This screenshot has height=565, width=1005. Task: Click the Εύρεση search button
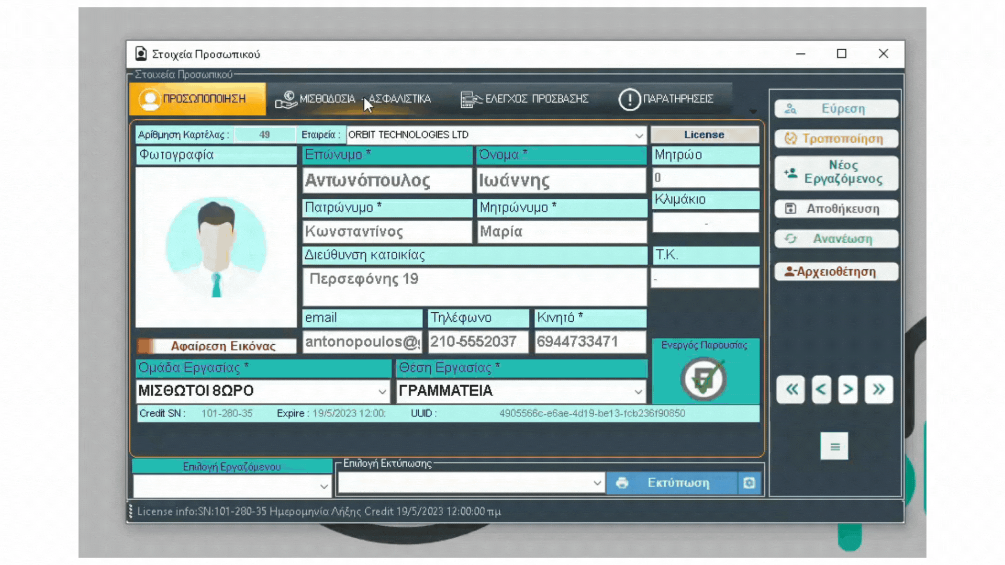pos(836,109)
